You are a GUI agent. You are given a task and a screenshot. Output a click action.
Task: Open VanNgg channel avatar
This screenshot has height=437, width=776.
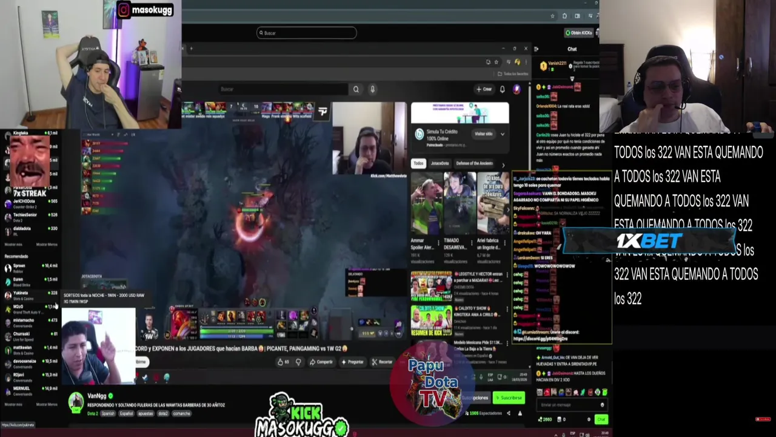(x=76, y=401)
